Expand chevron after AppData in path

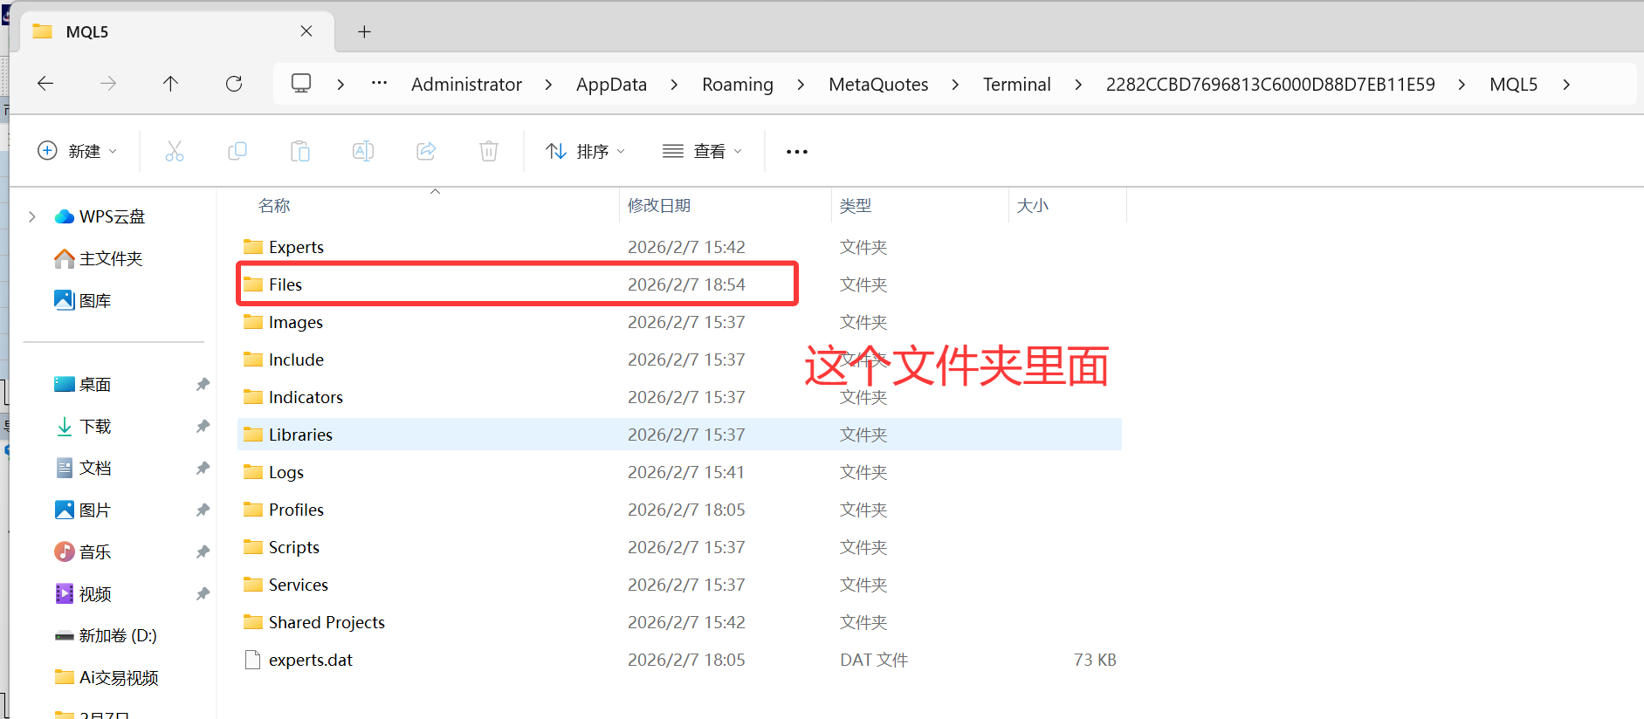[x=674, y=85]
